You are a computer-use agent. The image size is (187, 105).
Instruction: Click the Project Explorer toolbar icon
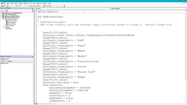[34, 6]
